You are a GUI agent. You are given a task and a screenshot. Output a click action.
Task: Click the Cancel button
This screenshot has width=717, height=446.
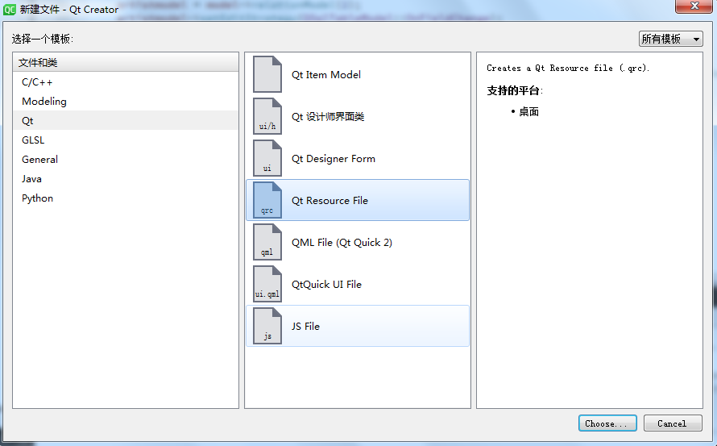672,423
